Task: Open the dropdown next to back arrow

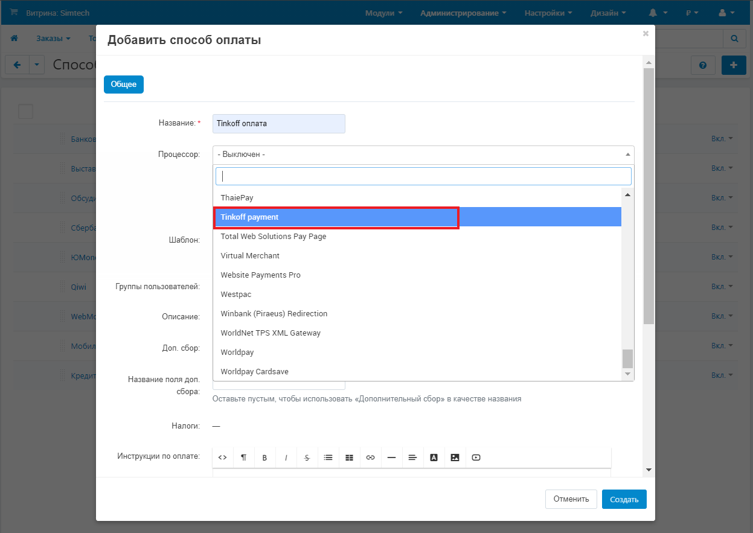Action: 37,65
